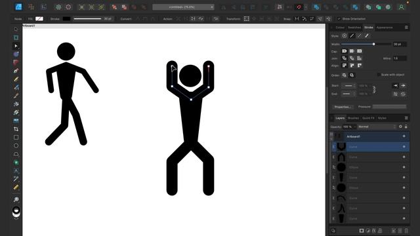Switch to the Swatches tab

pyautogui.click(x=354, y=28)
